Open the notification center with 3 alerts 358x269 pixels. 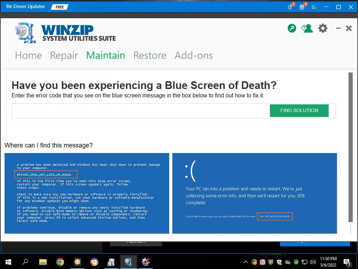pyautogui.click(x=347, y=262)
